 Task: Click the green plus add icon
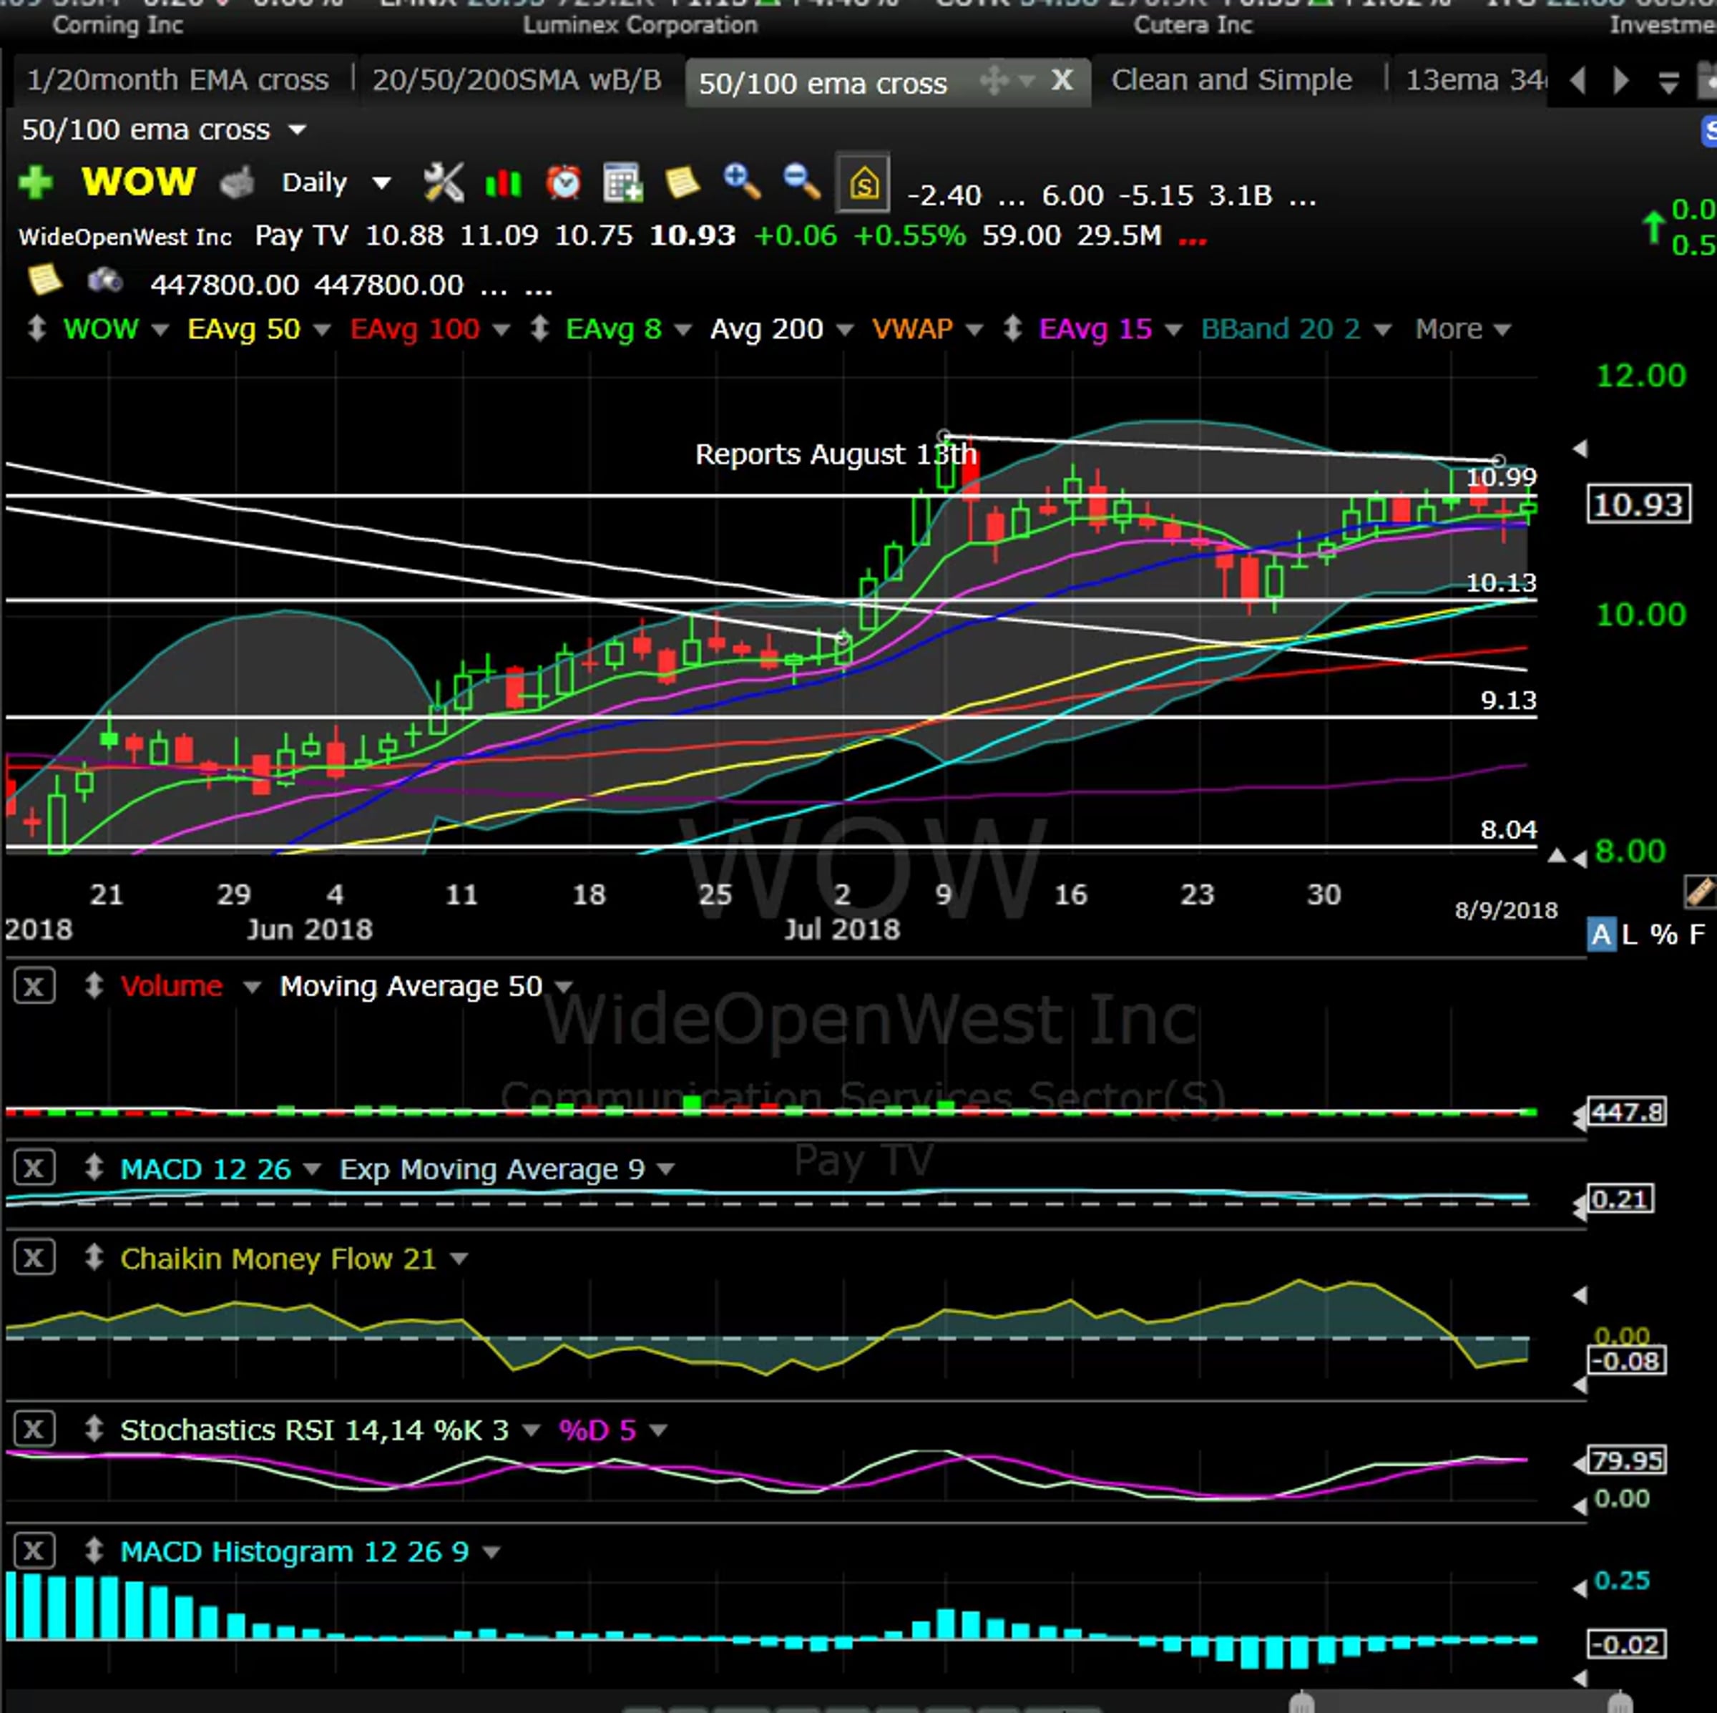36,182
